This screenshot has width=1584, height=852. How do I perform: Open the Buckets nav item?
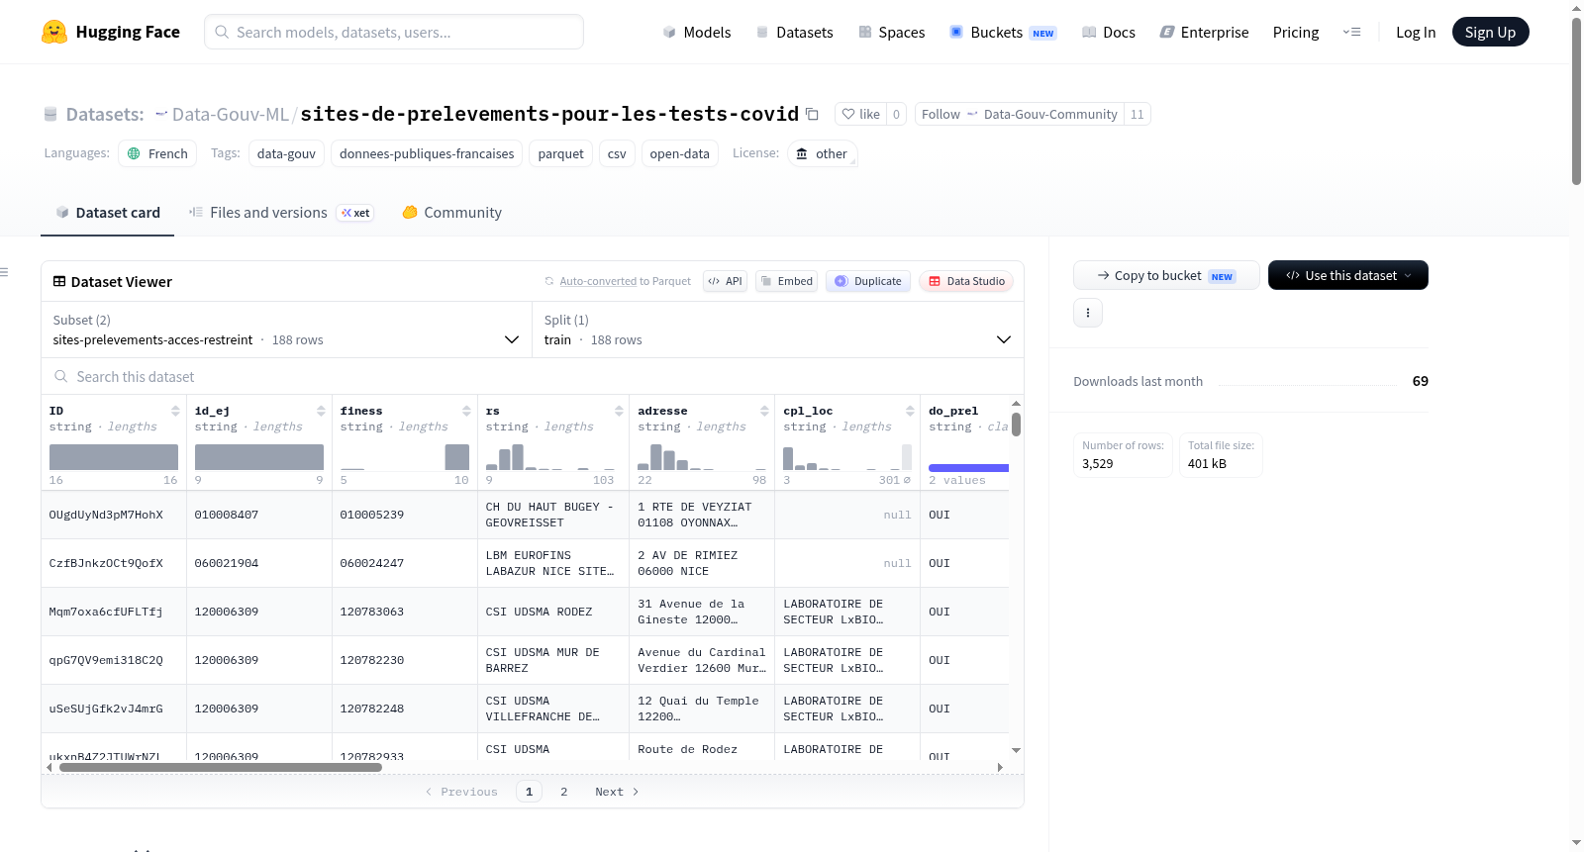(x=1003, y=32)
